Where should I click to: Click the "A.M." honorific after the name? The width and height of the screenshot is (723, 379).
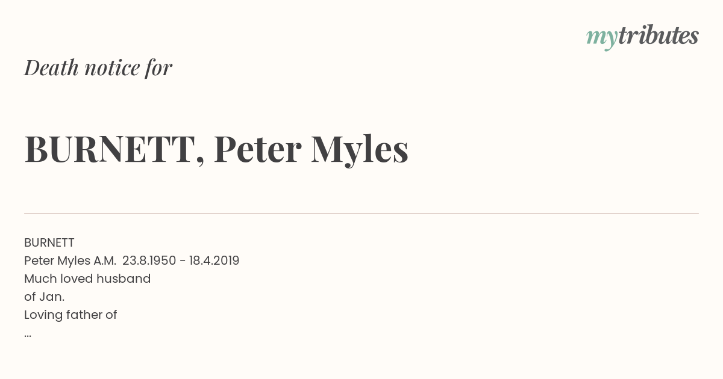click(104, 260)
